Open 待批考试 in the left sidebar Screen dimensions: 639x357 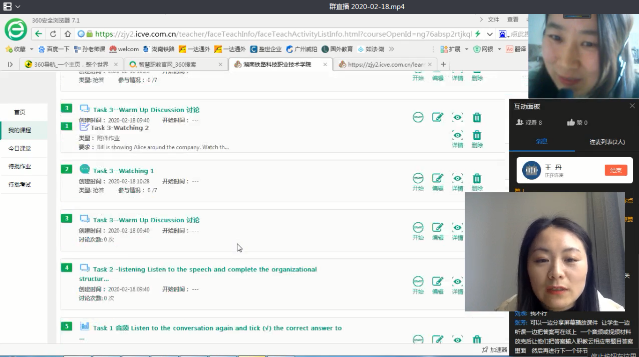coord(20,184)
